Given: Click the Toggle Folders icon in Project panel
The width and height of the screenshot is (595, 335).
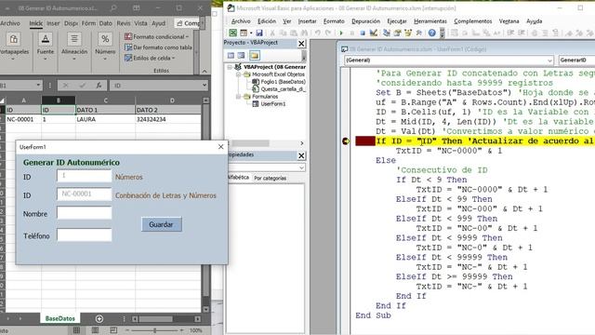Looking at the screenshot, I should (x=254, y=56).
